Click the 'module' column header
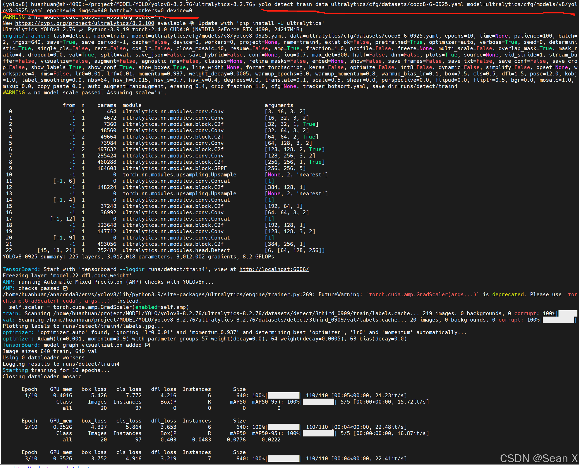 pos(132,105)
